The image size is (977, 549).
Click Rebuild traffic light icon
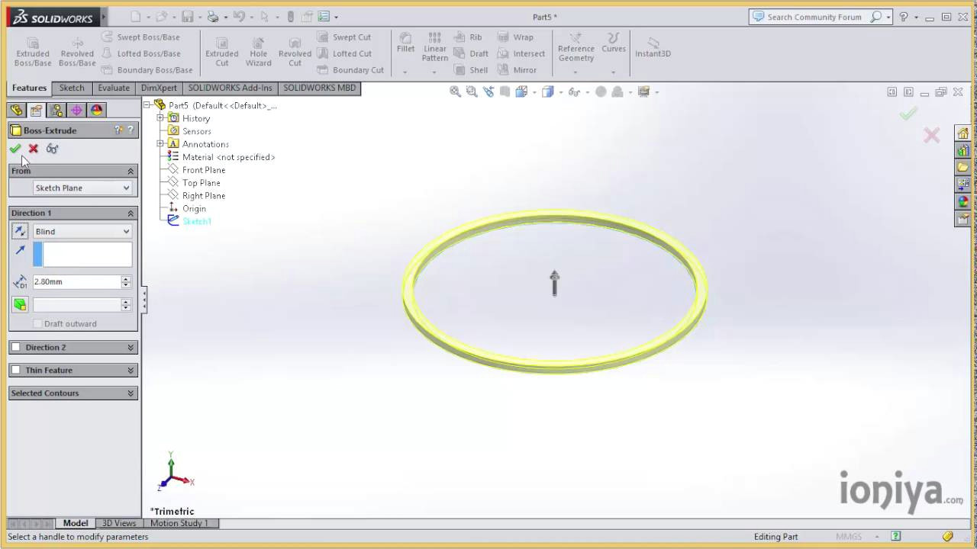(290, 17)
